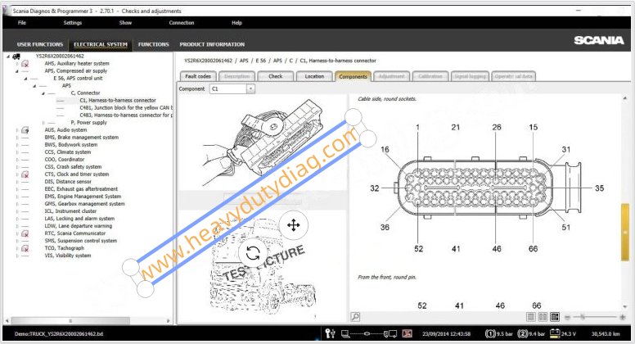
Task: Select GMS, Gearbox management system
Action: coord(84,204)
